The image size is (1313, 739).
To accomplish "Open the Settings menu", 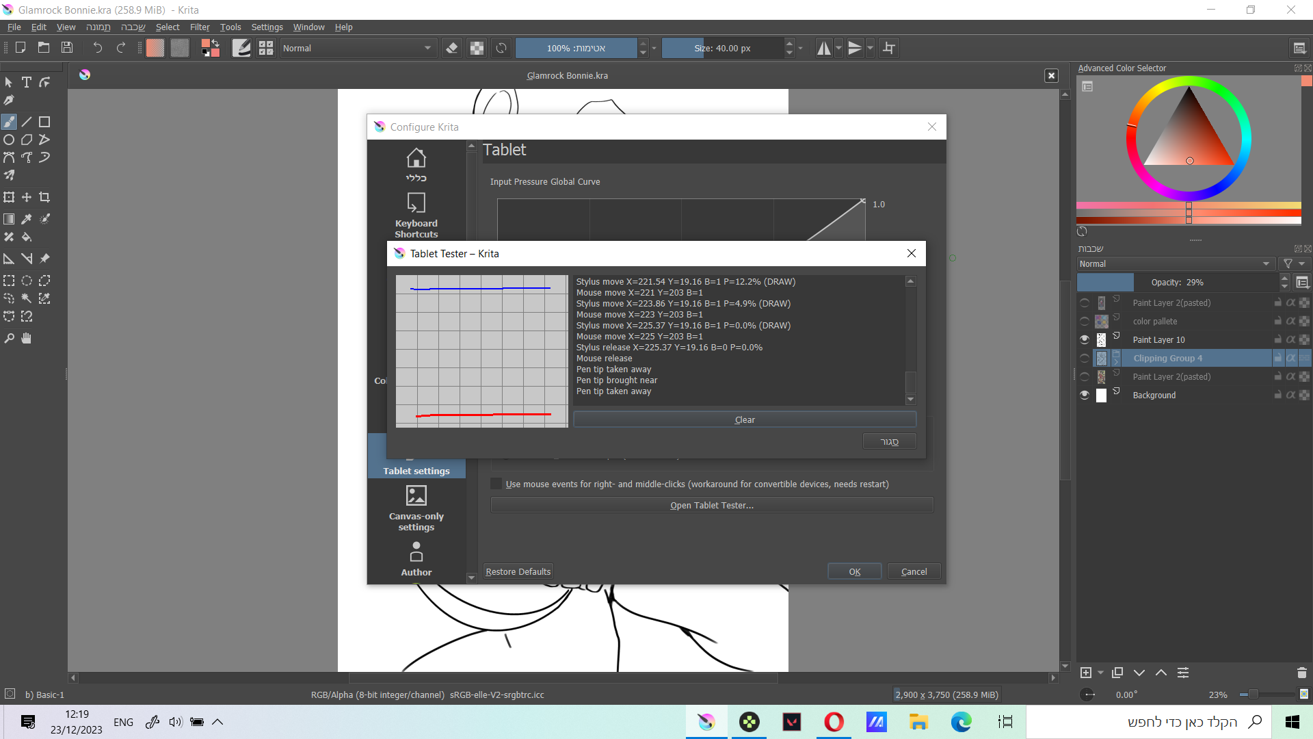I will pos(267,27).
